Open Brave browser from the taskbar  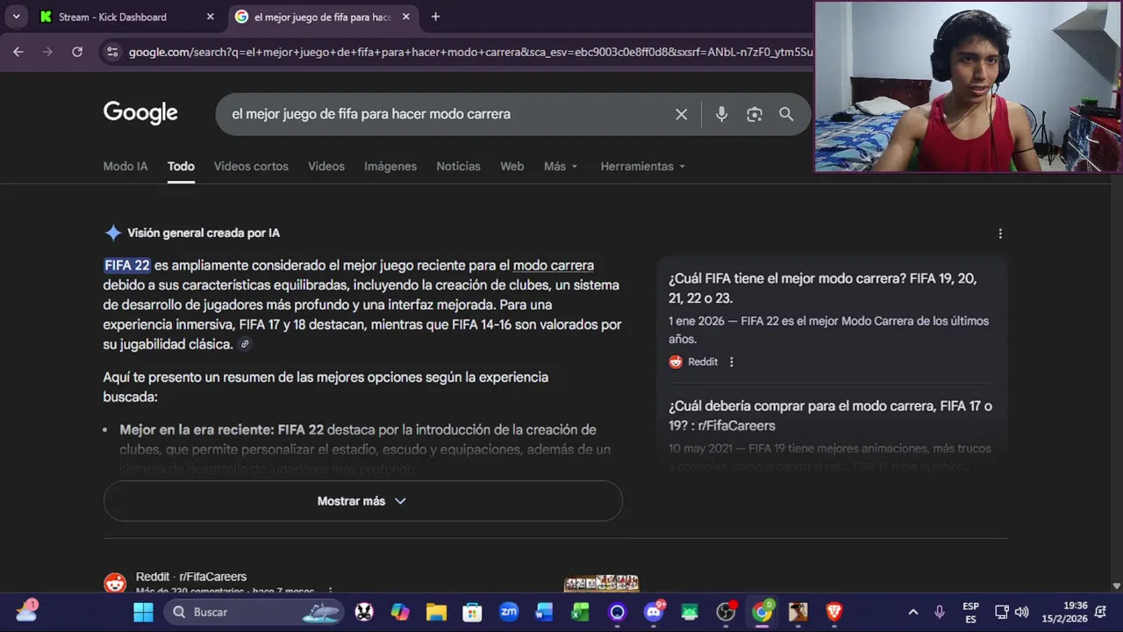coord(834,612)
